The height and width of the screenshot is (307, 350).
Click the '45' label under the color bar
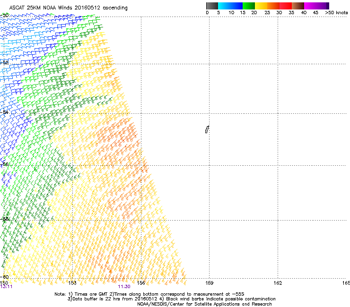coord(315,13)
